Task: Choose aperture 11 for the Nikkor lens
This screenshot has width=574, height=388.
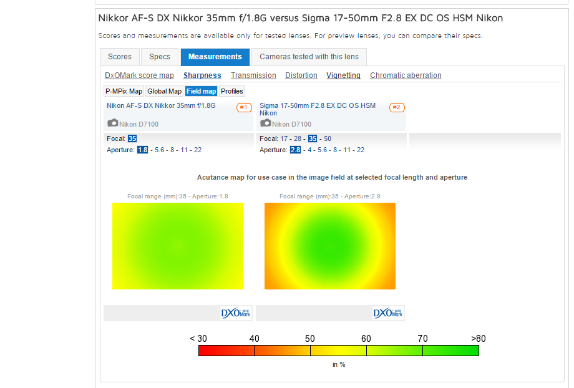Action: (x=184, y=150)
